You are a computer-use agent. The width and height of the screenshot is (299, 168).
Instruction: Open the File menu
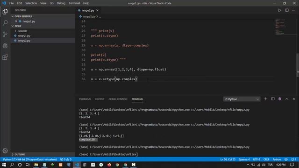click(x=11, y=3)
